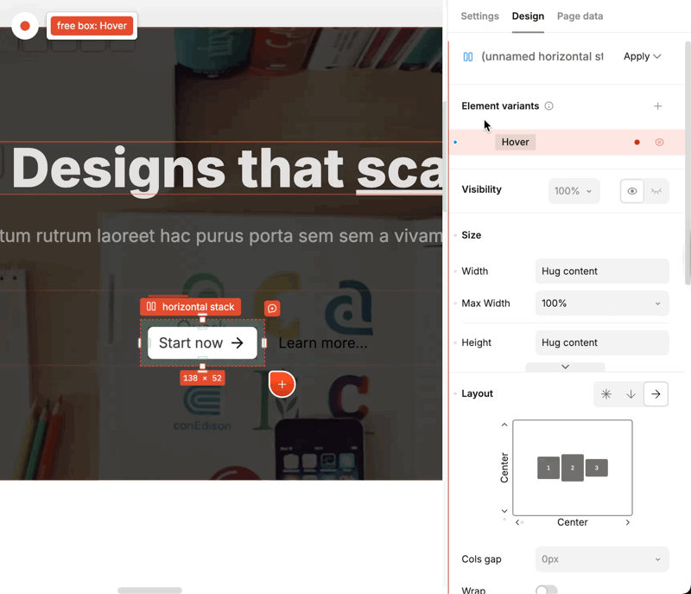The width and height of the screenshot is (691, 594).
Task: Switch to the Page data tab
Action: (580, 16)
